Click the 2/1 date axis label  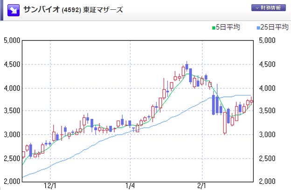point(201,186)
